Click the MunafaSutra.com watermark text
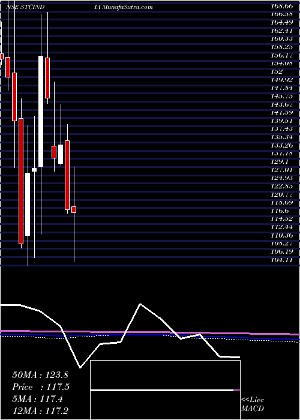 (x=127, y=7)
